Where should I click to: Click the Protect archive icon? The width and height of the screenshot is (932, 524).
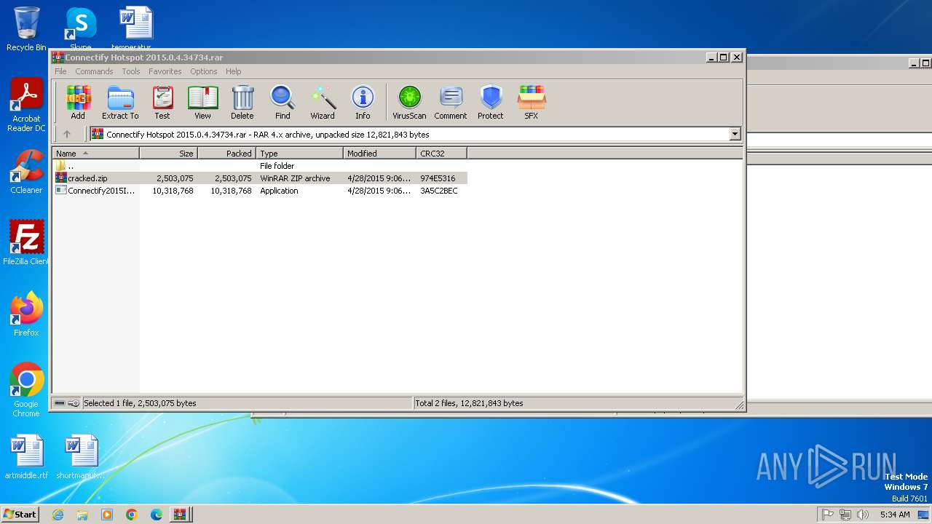[x=491, y=102]
